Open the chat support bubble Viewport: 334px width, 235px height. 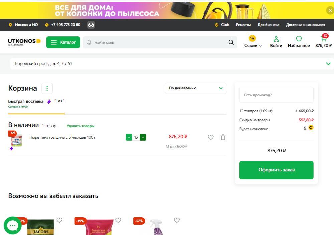click(13, 226)
